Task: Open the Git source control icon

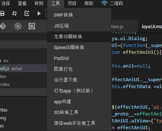Action: [3, 26]
